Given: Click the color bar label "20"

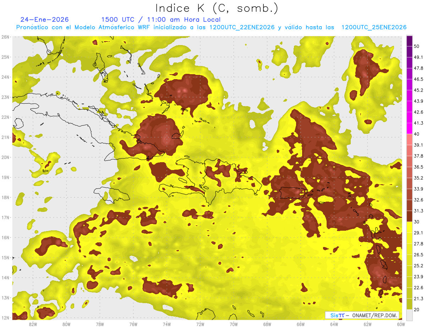Looking at the screenshot, I should (x=416, y=309).
